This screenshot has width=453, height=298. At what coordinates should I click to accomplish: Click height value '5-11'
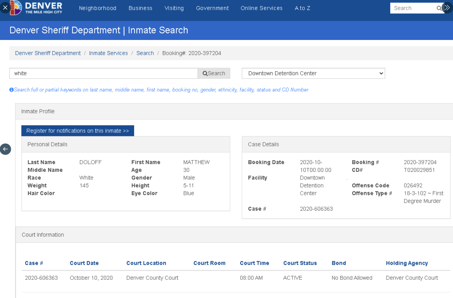pyautogui.click(x=189, y=186)
